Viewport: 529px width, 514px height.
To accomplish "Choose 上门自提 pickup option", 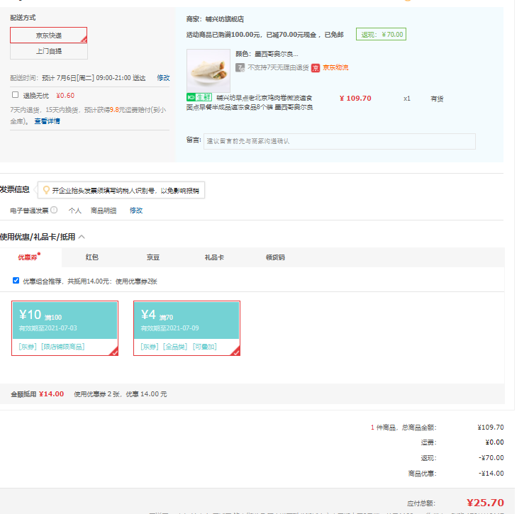I will coord(49,51).
